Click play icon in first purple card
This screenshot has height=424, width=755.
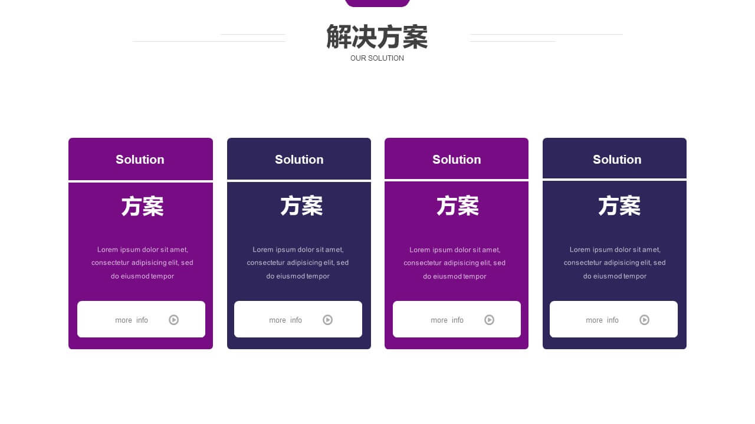point(173,320)
